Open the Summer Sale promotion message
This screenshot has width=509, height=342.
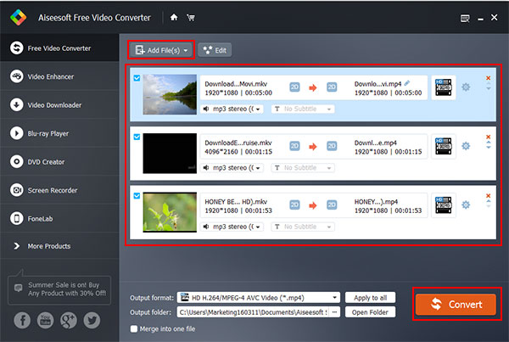(59, 289)
